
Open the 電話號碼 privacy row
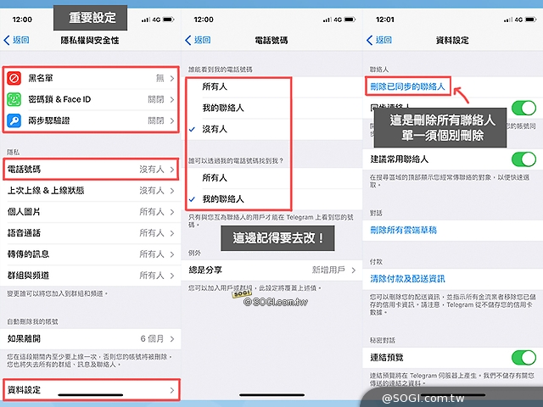click(91, 170)
